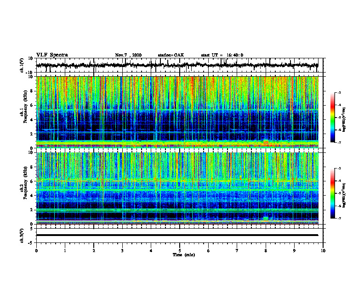Click the "ch.1(V)" waveform axis label

22,65
